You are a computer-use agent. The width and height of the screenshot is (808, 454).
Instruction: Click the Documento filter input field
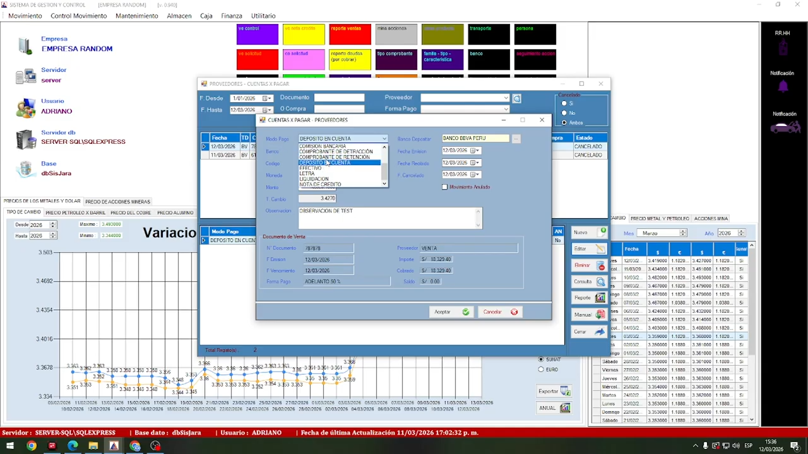(x=340, y=98)
